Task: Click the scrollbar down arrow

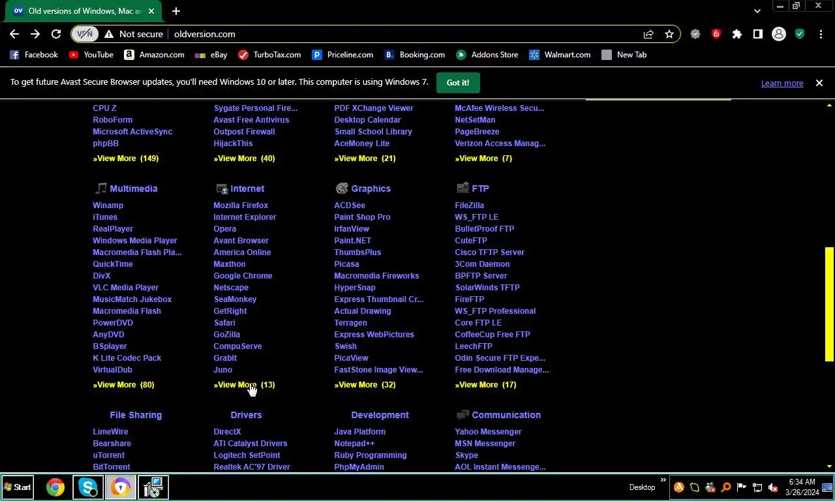Action: [829, 466]
